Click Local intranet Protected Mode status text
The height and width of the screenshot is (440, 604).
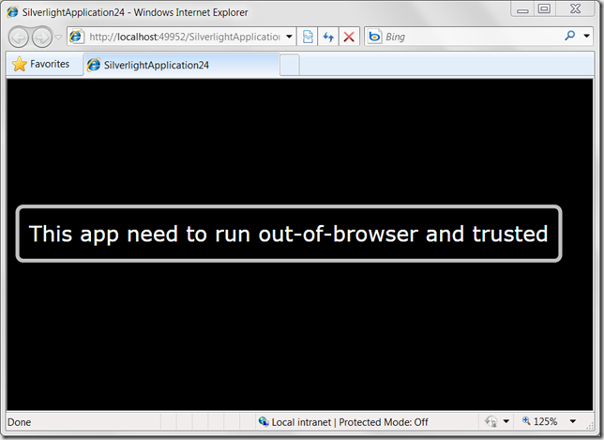350,422
